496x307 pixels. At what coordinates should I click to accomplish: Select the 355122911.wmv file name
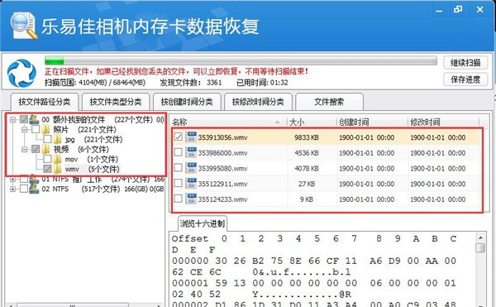(x=222, y=184)
